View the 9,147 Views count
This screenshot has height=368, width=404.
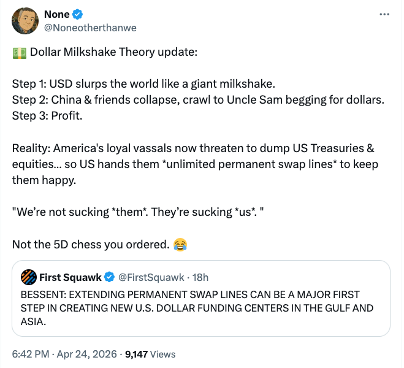tap(150, 354)
